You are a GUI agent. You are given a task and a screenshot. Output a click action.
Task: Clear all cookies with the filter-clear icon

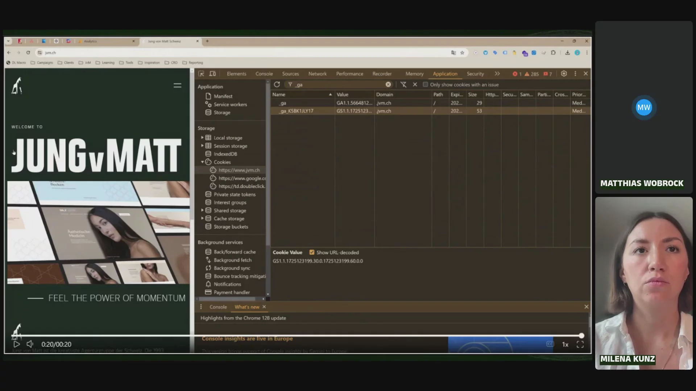click(403, 84)
